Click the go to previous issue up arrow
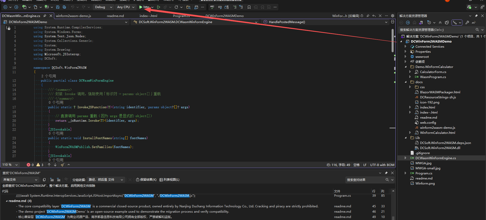Viewport: 486px width, 220px height. pos(49,165)
